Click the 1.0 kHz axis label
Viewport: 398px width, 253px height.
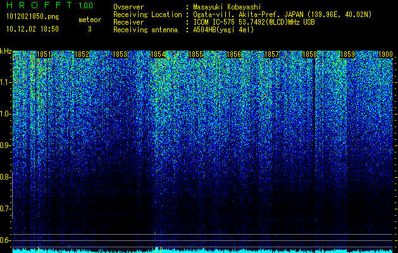[x=6, y=114]
